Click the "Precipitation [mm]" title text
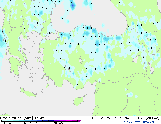This screenshot has height=124, width=161. point(17,118)
